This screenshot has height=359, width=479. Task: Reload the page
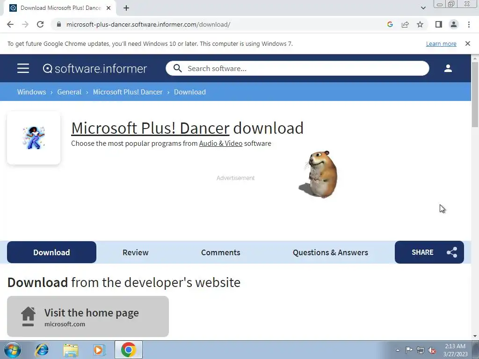coord(40,24)
